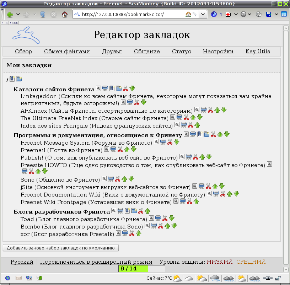Viewport: 290px width, 285px height.
Task: Open the Key Utils menu
Action: coord(258,52)
